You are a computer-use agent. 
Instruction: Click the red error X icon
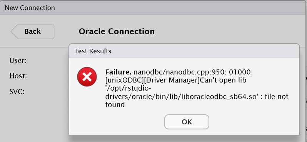click(x=87, y=77)
